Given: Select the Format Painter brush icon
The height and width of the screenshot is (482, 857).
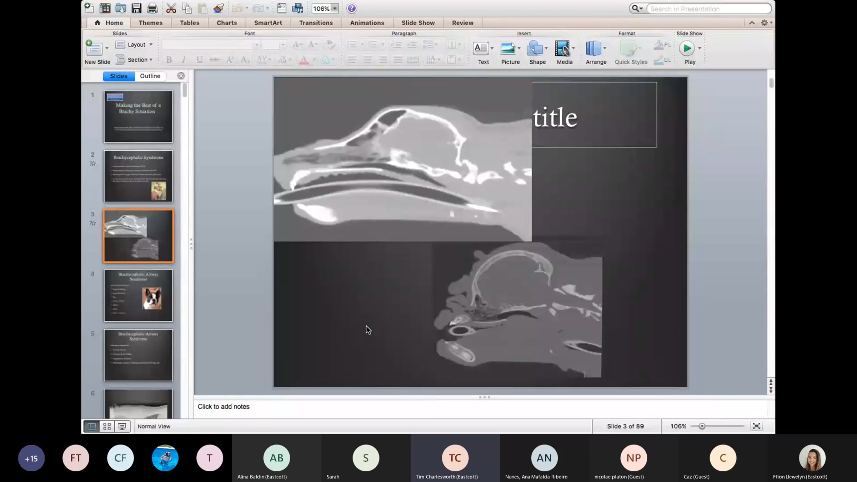Looking at the screenshot, I should pyautogui.click(x=218, y=8).
